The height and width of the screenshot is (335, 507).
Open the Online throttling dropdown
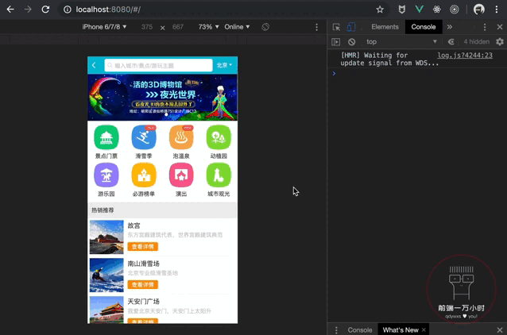237,27
